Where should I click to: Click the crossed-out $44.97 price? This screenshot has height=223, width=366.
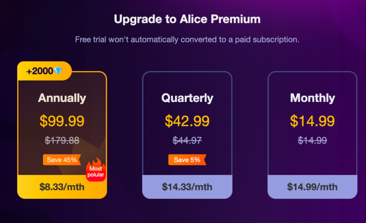click(187, 140)
